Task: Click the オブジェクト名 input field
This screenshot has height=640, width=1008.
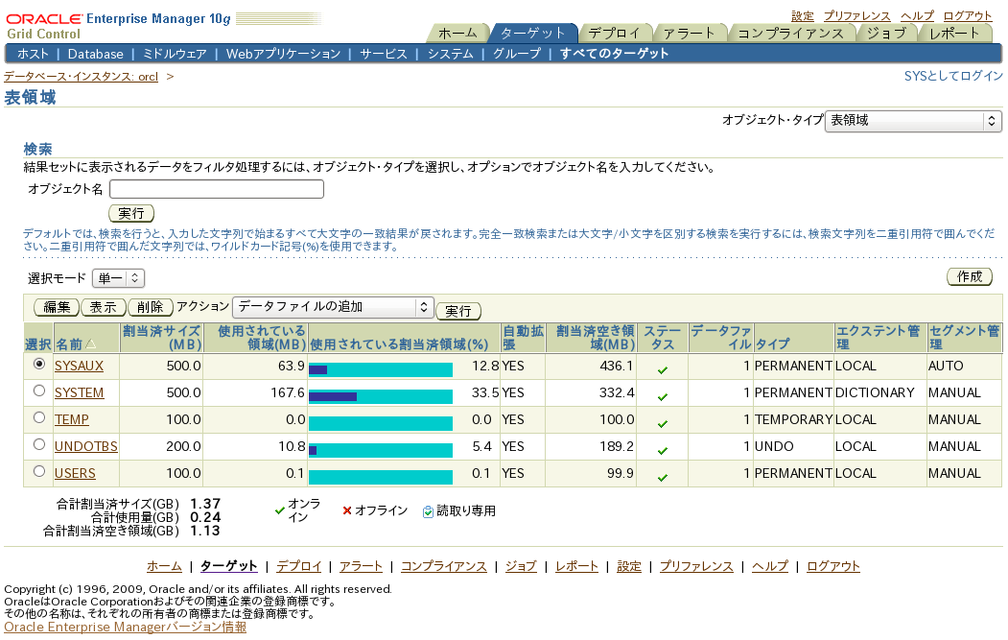Action: tap(217, 189)
